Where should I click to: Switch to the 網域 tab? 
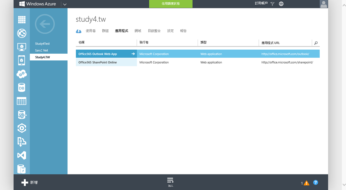coord(138,31)
